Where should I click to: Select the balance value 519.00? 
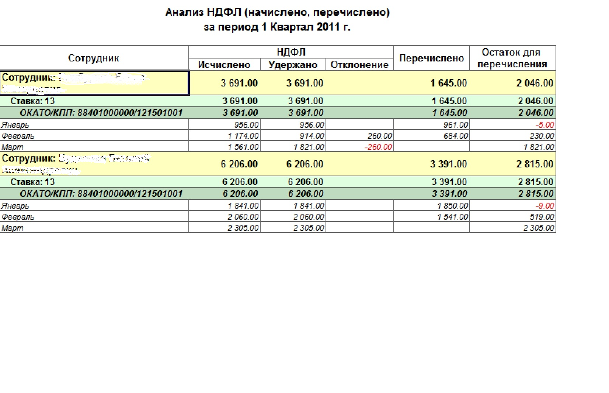(x=542, y=216)
